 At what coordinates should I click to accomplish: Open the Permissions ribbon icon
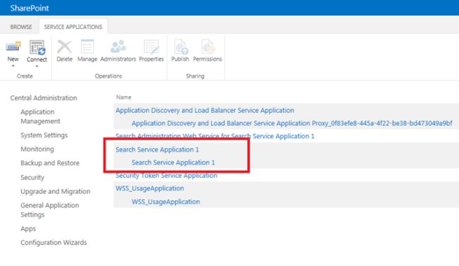[x=208, y=47]
